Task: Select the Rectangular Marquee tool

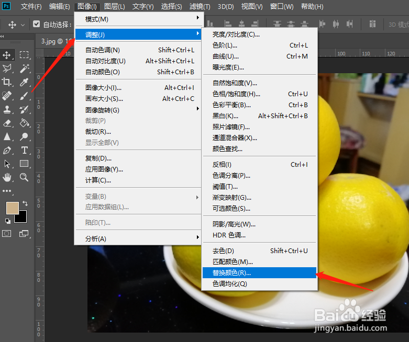Action: click(24, 55)
